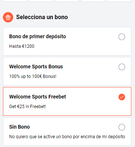Click the 'Selecciona un bono' heading
135x147 pixels.
tap(42, 17)
